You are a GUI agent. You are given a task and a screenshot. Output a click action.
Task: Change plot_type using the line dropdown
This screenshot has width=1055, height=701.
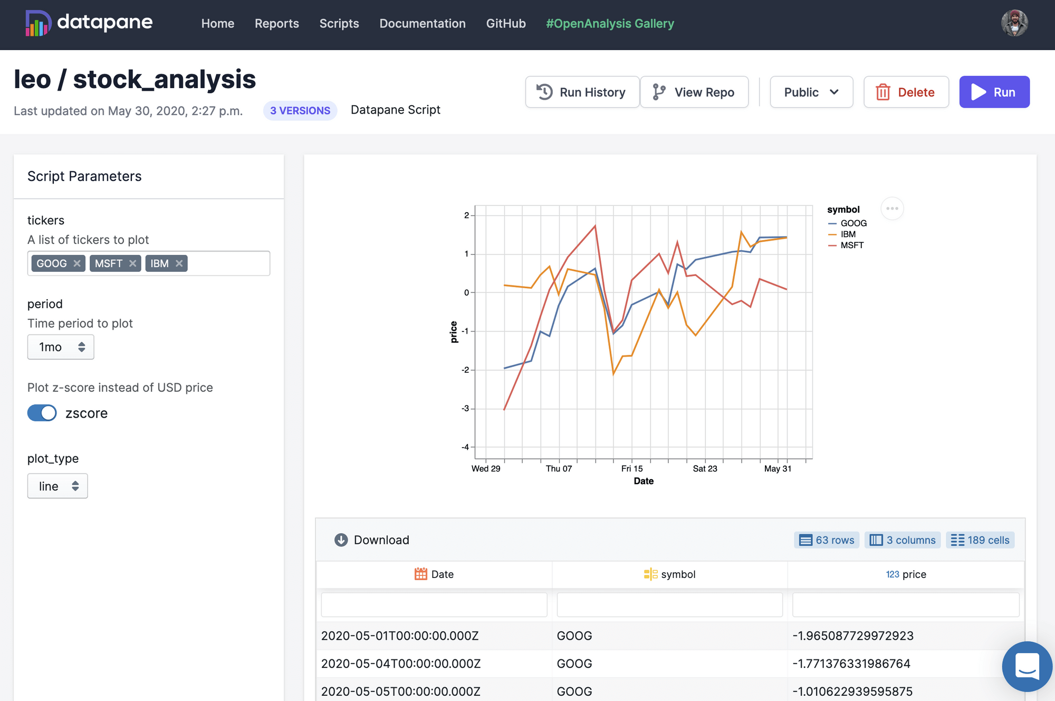point(57,486)
